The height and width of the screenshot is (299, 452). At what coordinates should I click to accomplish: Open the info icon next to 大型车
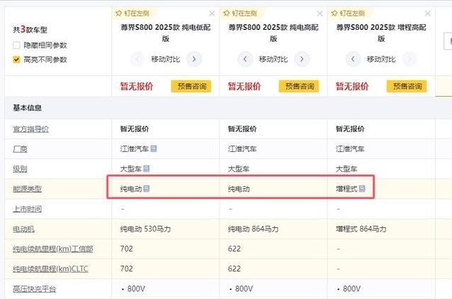click(x=146, y=168)
